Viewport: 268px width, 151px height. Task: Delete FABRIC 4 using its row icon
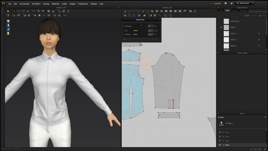[259, 46]
